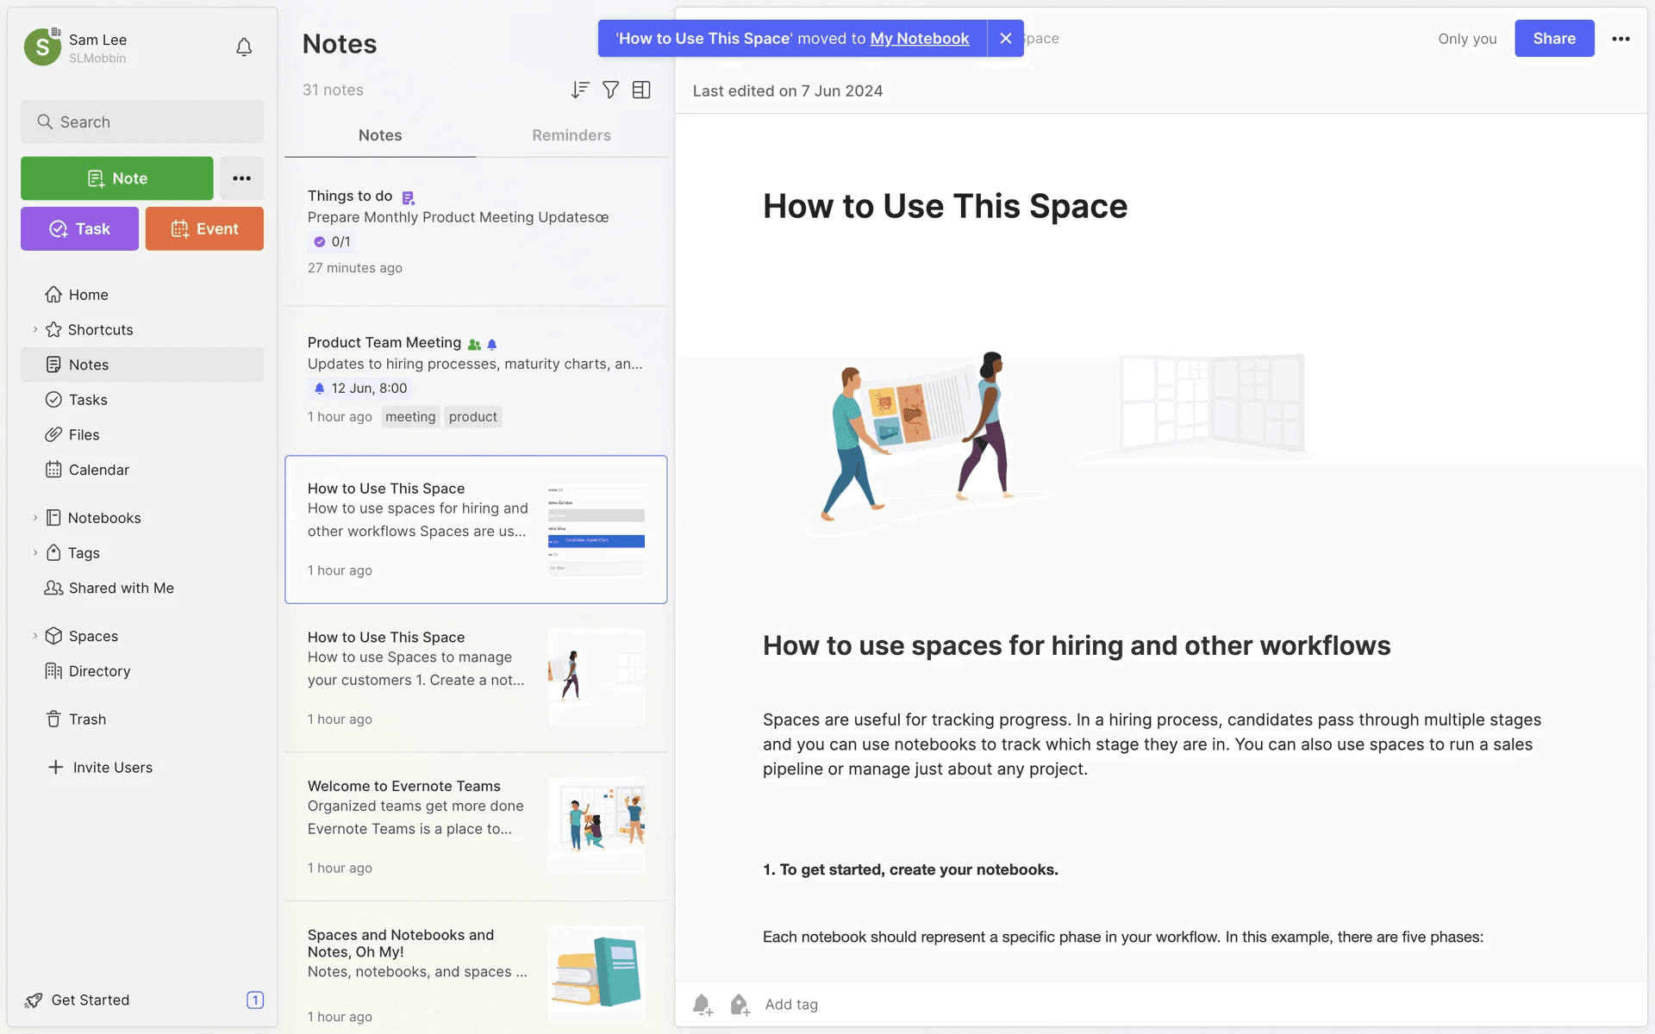
Task: Open Trash in the sidebar
Action: pos(87,719)
